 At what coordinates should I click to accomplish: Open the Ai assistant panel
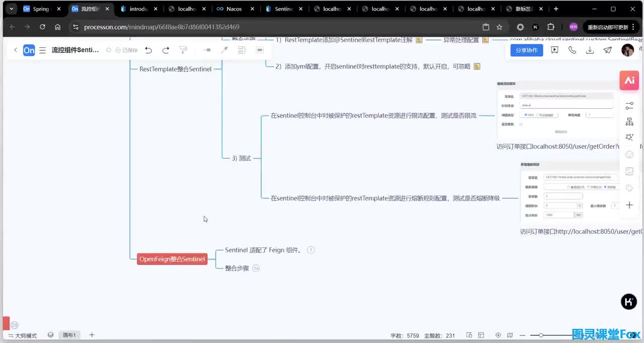click(629, 80)
